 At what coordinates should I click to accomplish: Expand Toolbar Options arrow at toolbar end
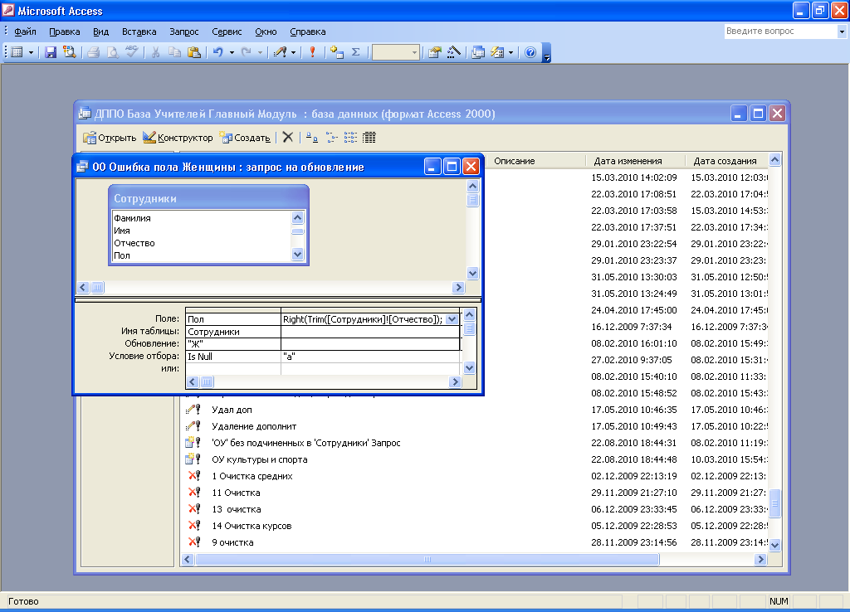coord(546,53)
